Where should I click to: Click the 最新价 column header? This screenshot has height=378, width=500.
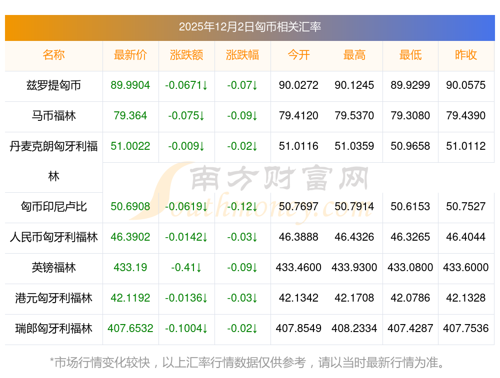point(130,55)
